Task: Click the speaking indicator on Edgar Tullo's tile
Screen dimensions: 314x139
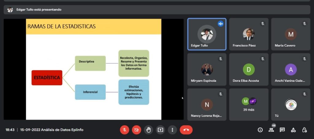Action: [x=221, y=24]
